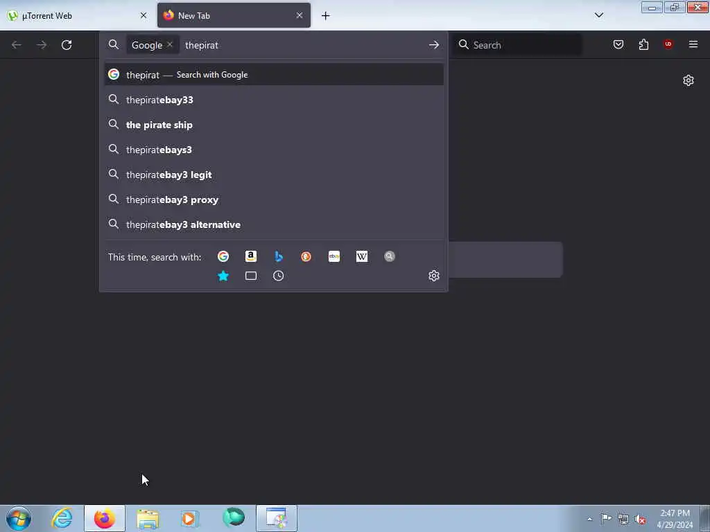Close the New Tab tab
710x532 pixels.
[x=300, y=15]
